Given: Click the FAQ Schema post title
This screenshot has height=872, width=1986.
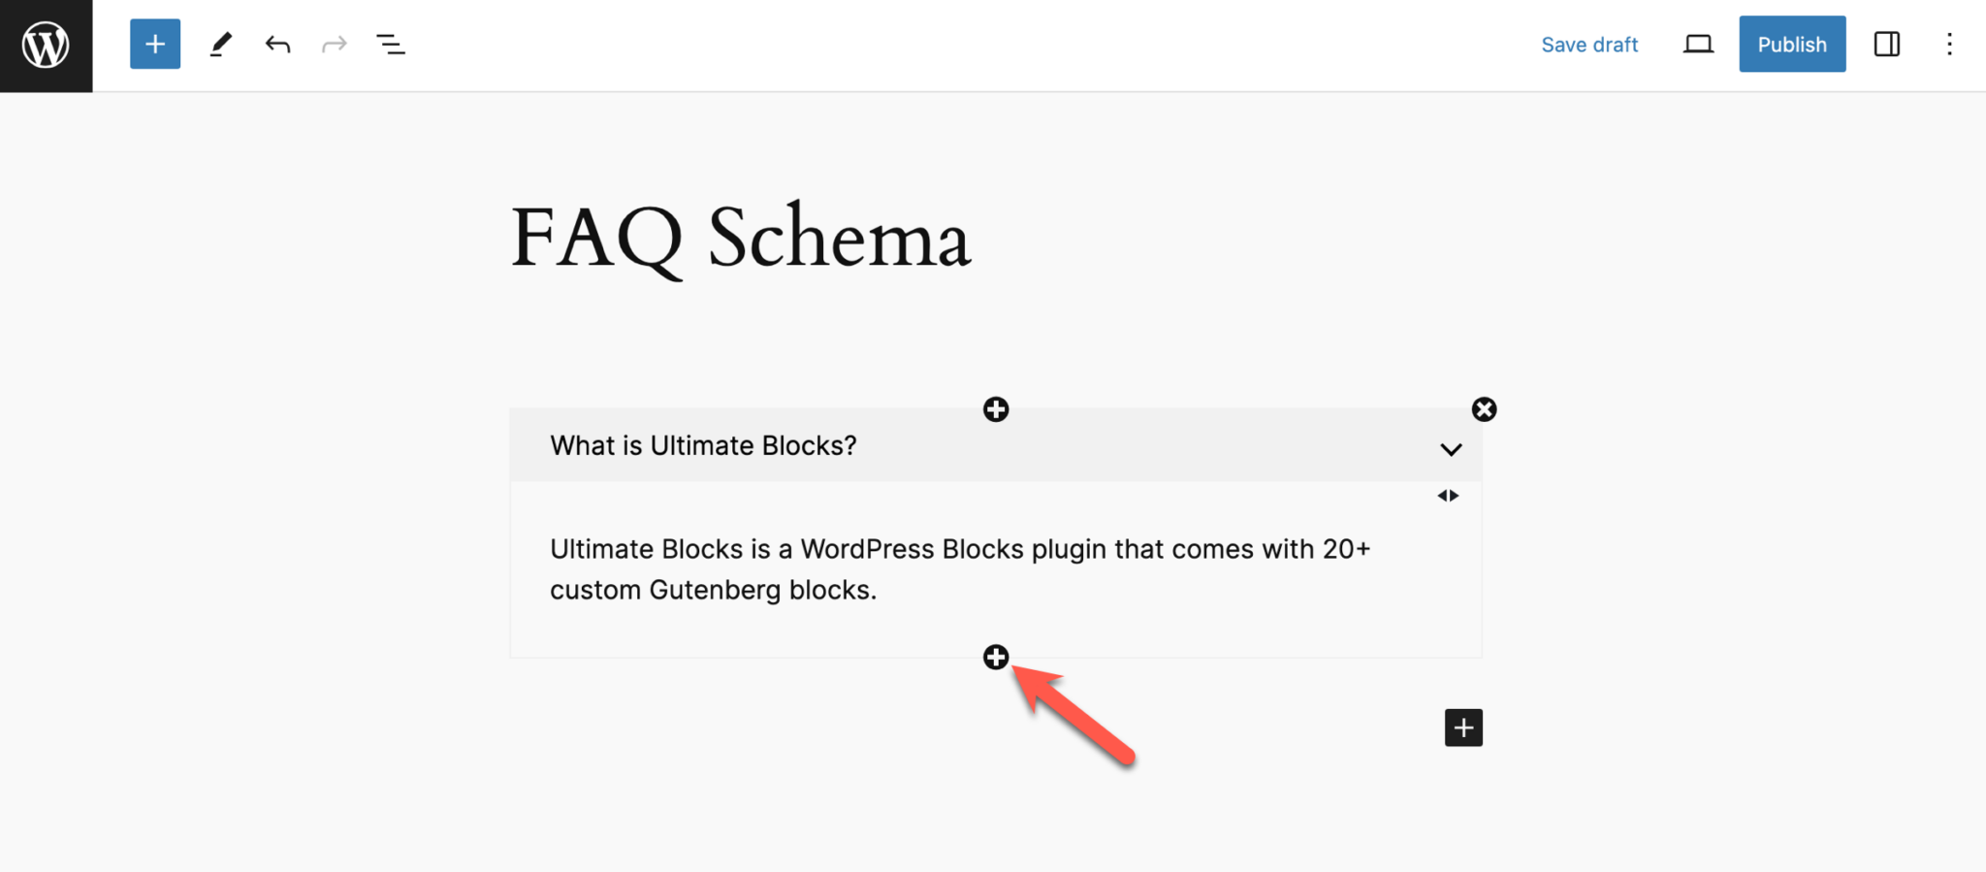Looking at the screenshot, I should coord(742,236).
